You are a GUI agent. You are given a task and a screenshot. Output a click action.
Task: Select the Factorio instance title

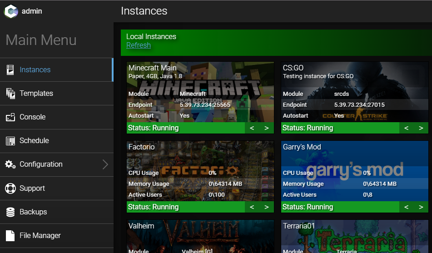(142, 147)
